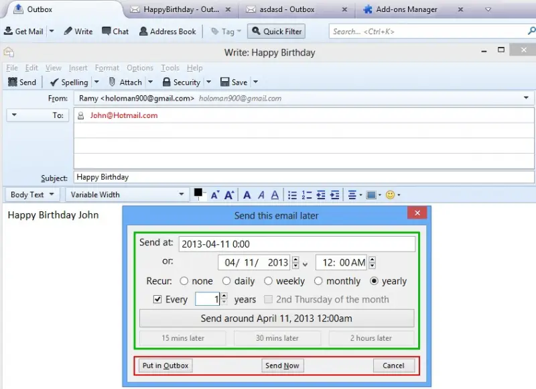Image resolution: width=536 pixels, height=389 pixels.
Task: Expand the Spelling language dropdown arrow
Action: tap(96, 82)
